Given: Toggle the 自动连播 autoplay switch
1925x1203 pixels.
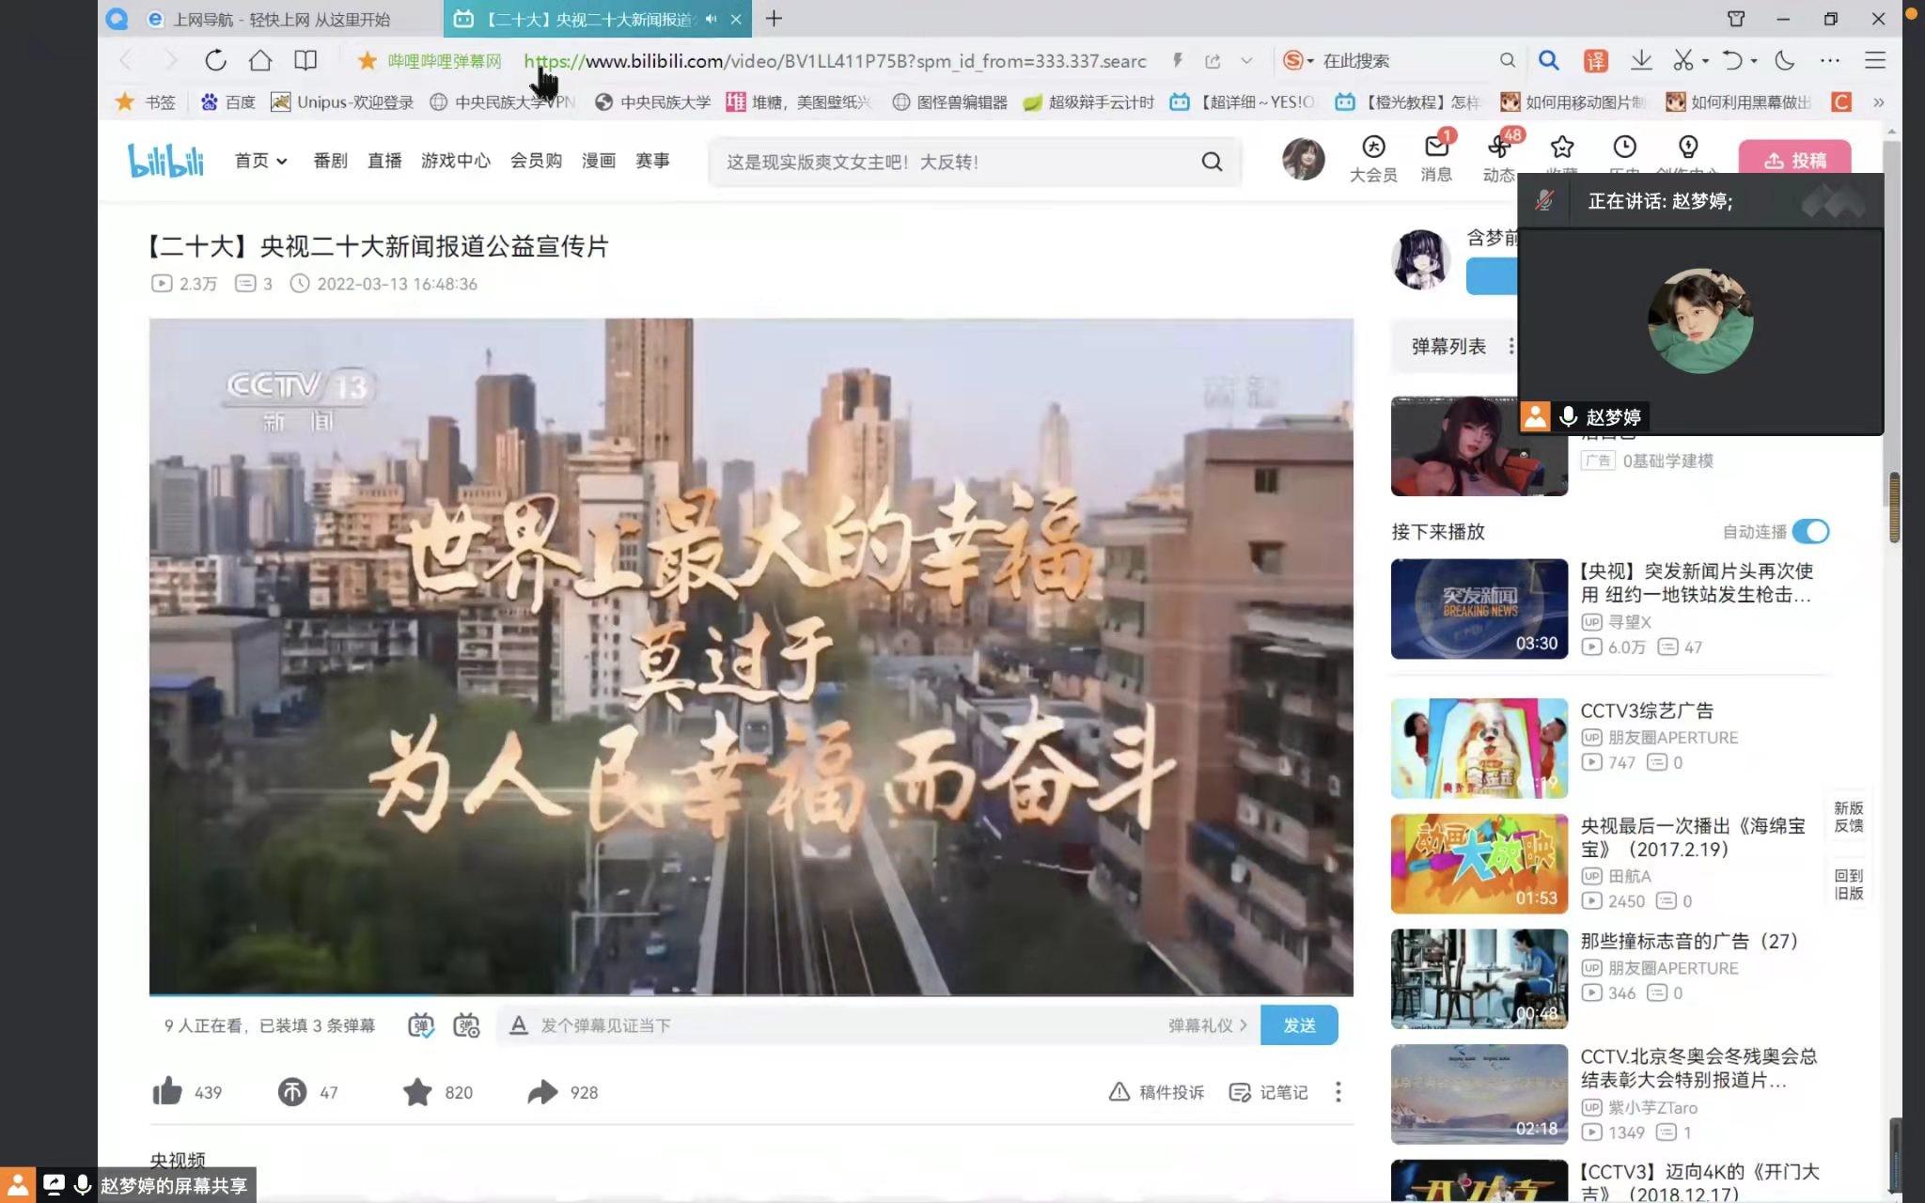Looking at the screenshot, I should click(x=1810, y=531).
